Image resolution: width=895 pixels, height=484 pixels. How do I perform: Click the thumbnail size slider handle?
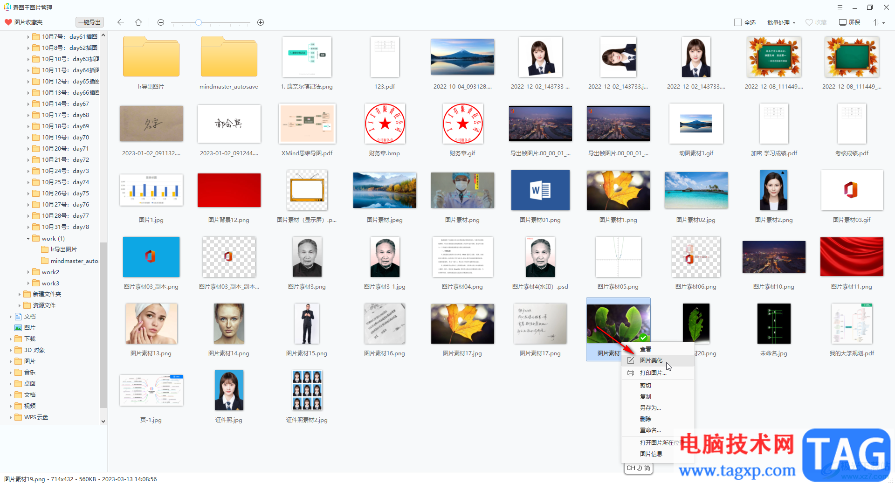click(x=199, y=22)
